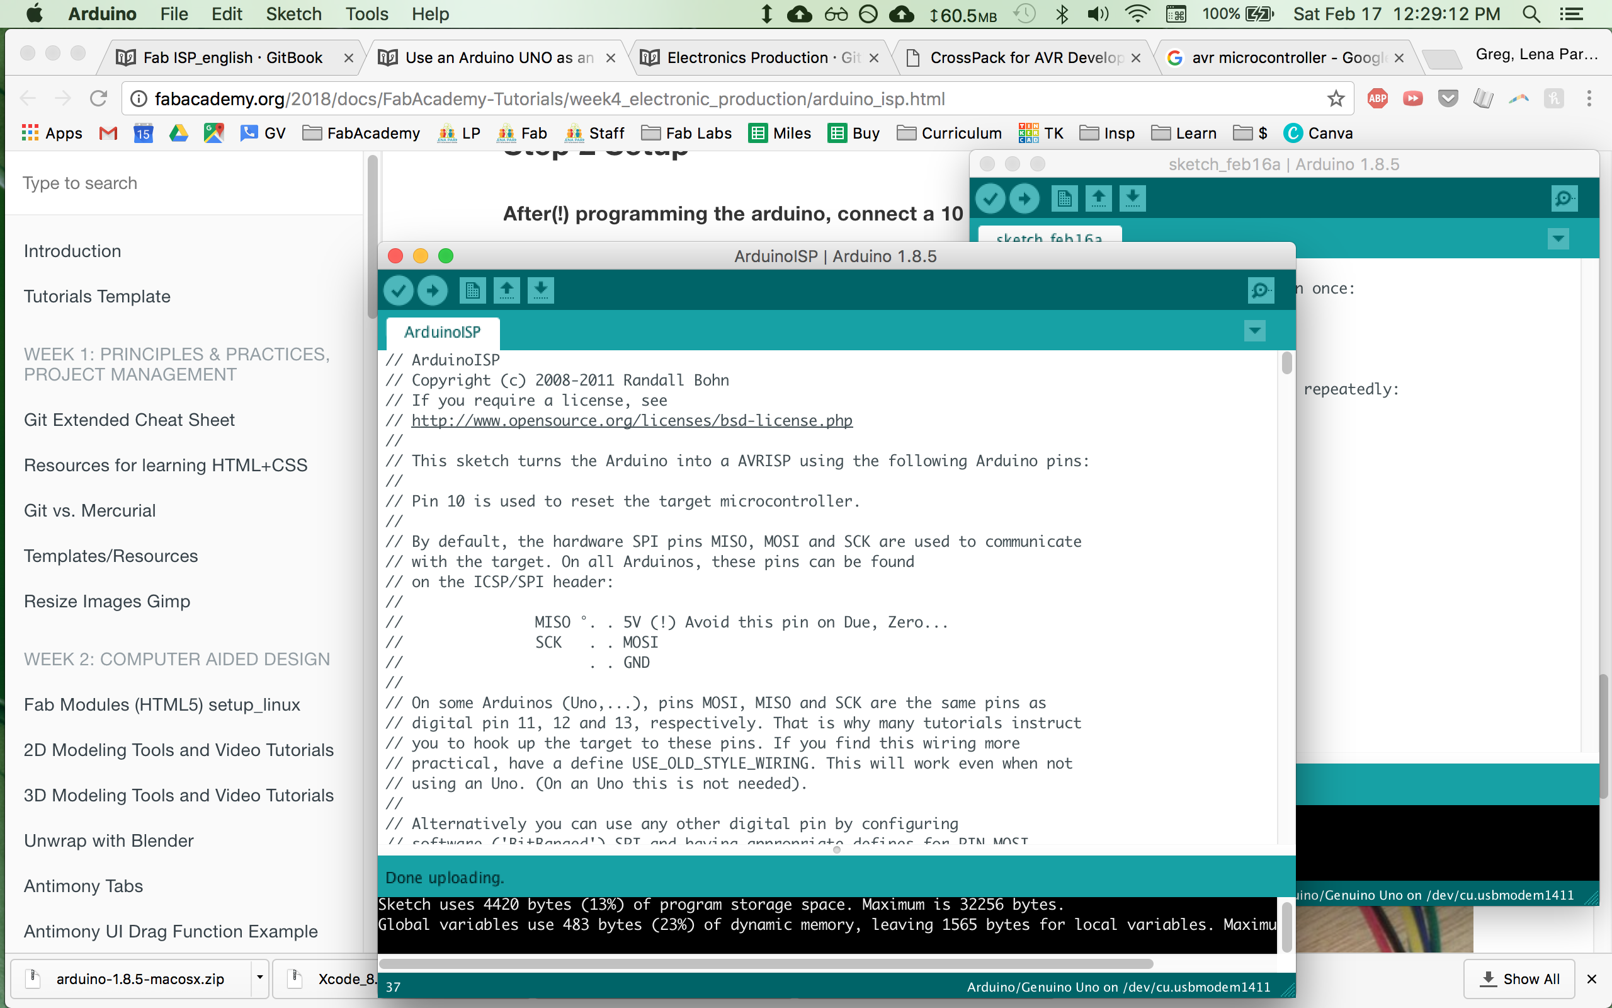Image resolution: width=1612 pixels, height=1008 pixels.
Task: Open Insp bookmarks folder
Action: coord(1107,134)
